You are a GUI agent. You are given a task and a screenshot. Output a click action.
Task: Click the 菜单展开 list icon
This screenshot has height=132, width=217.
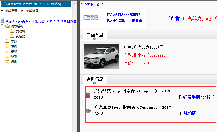click(x=2, y=11)
